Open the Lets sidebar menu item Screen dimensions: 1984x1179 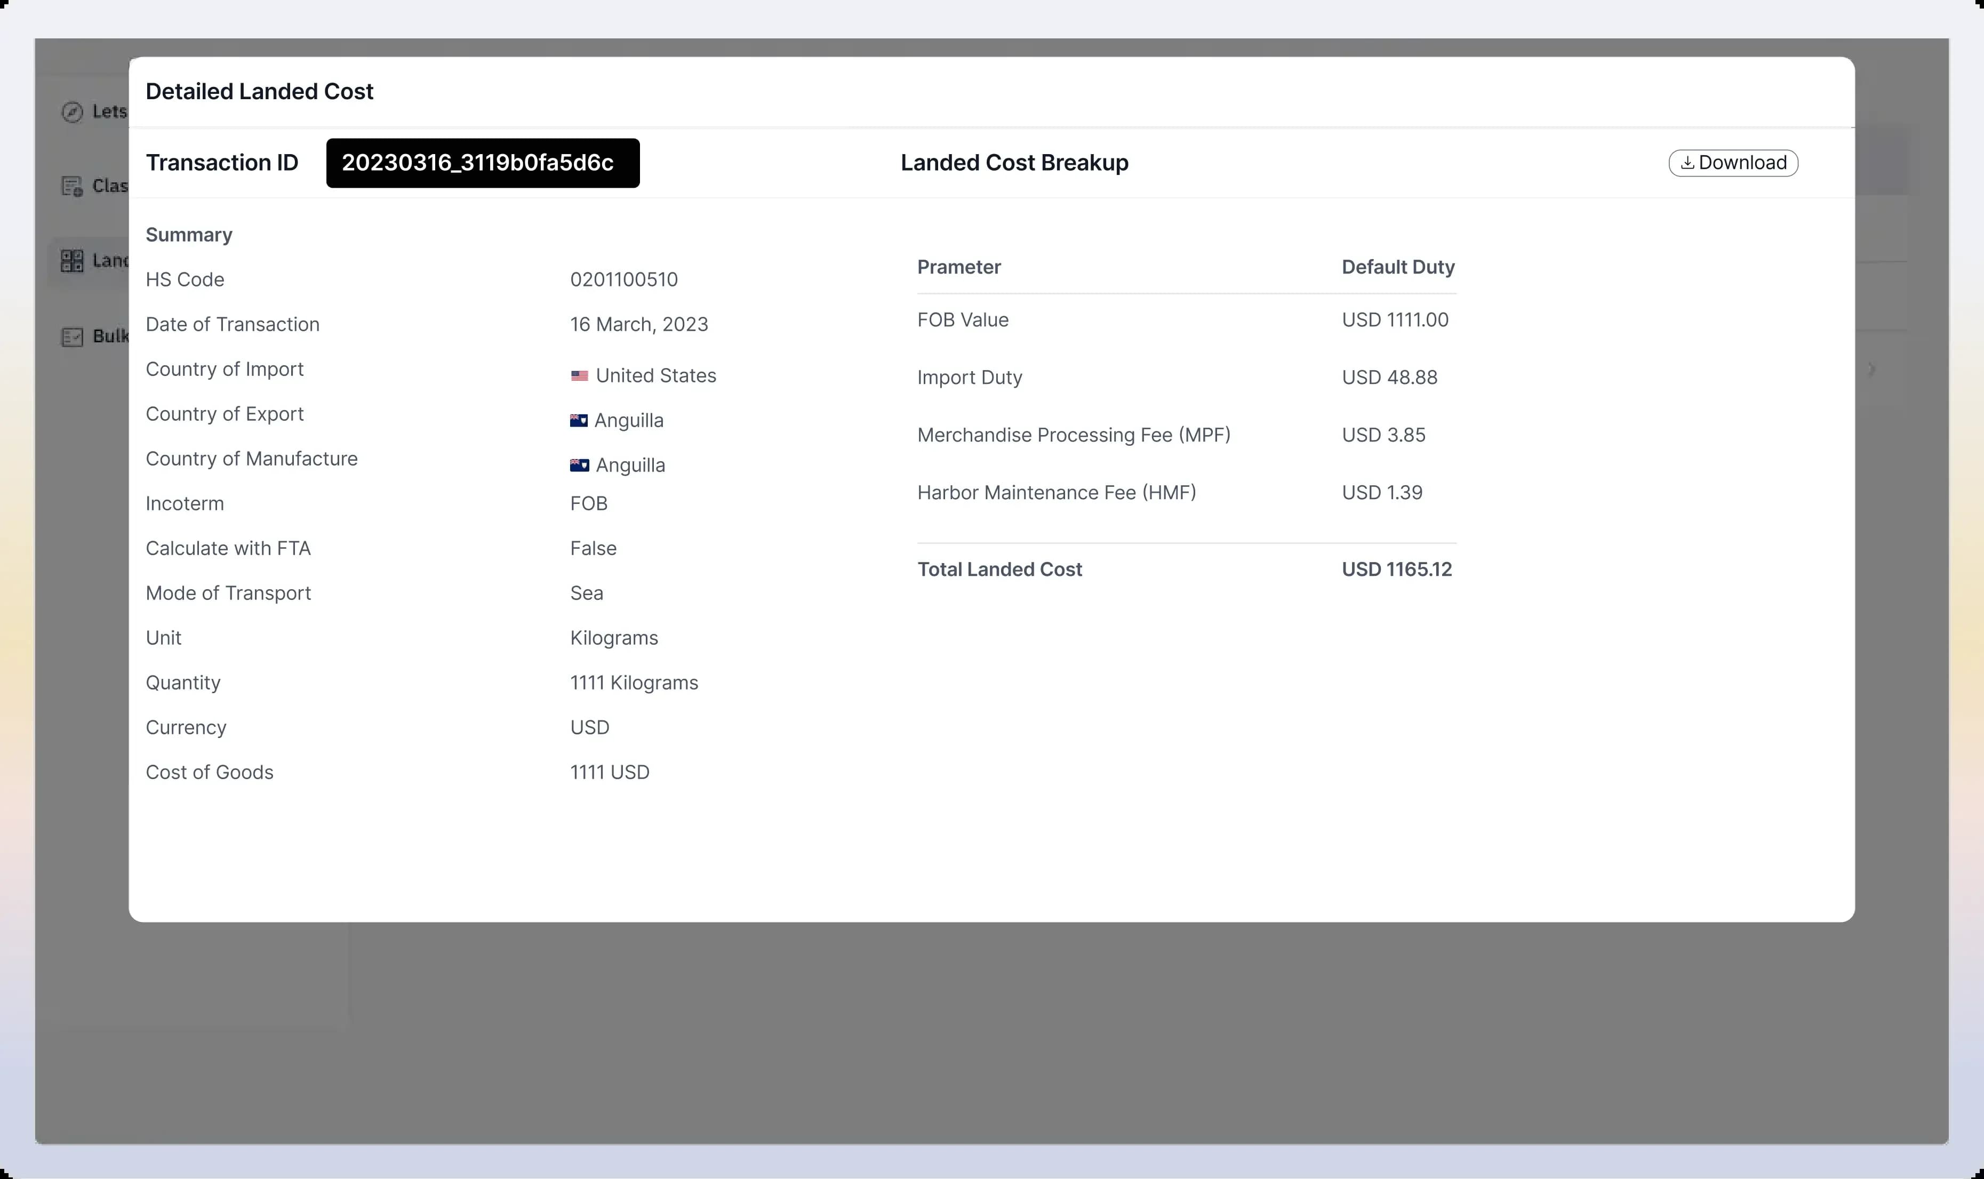tap(109, 112)
